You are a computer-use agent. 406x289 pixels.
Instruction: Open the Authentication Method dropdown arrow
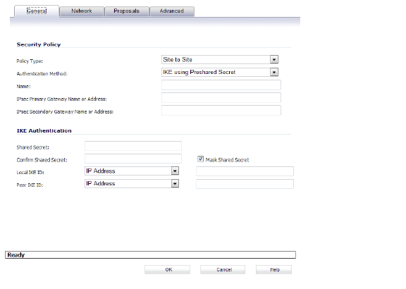[274, 72]
